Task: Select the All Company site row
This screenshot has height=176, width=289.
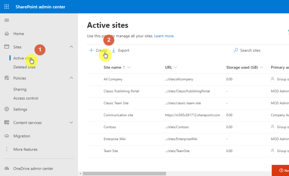Action: (x=188, y=79)
